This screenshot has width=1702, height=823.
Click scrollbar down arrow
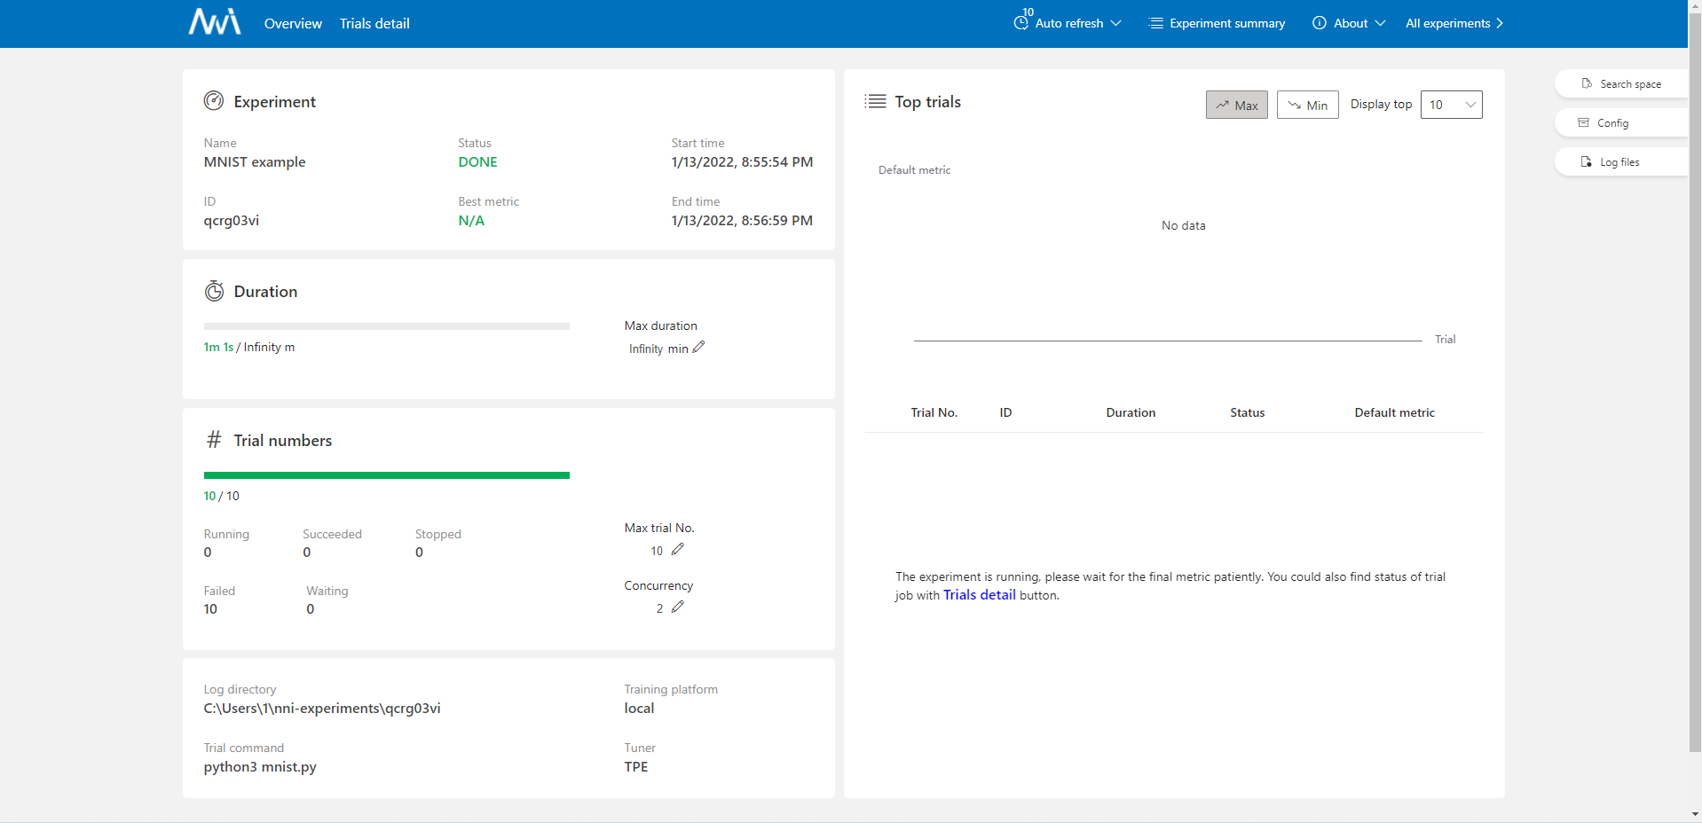click(x=1695, y=814)
